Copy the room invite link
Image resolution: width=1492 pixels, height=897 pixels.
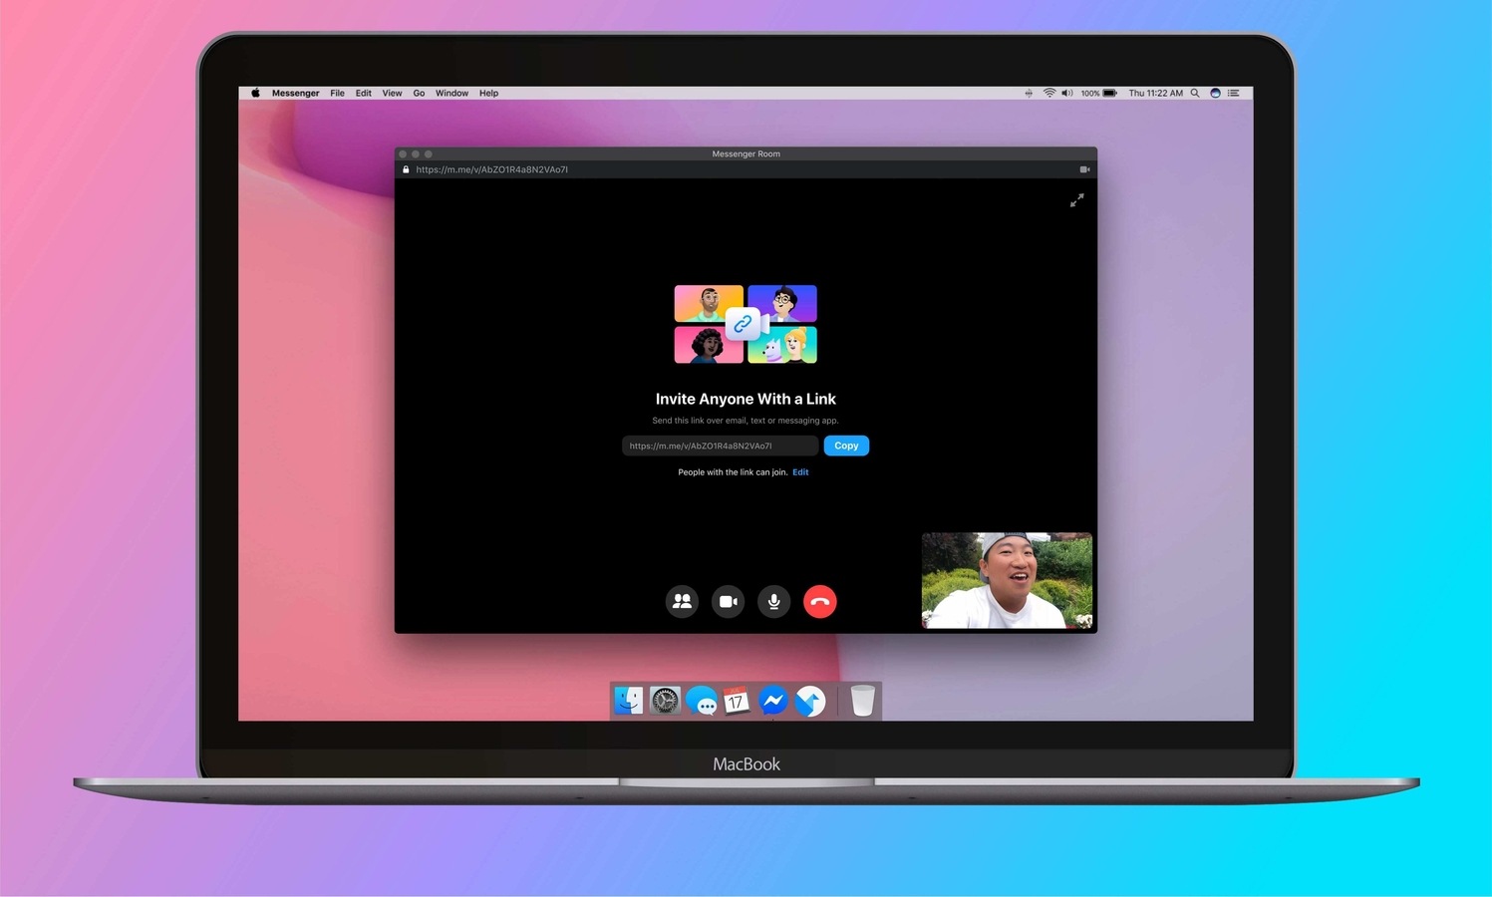(x=846, y=446)
